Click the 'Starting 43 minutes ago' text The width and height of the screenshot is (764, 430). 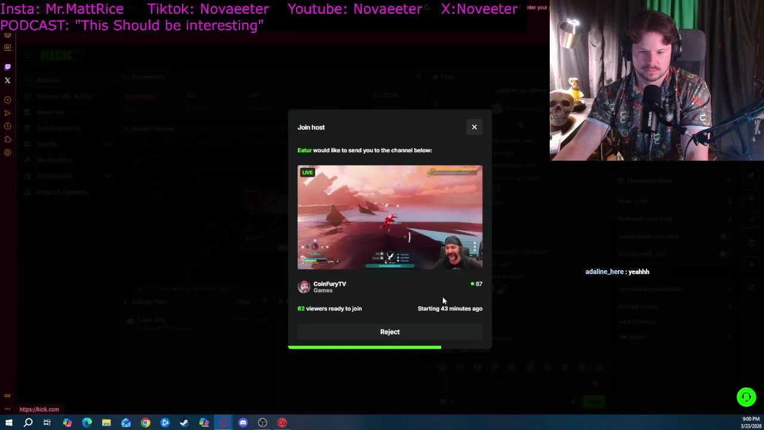click(450, 309)
